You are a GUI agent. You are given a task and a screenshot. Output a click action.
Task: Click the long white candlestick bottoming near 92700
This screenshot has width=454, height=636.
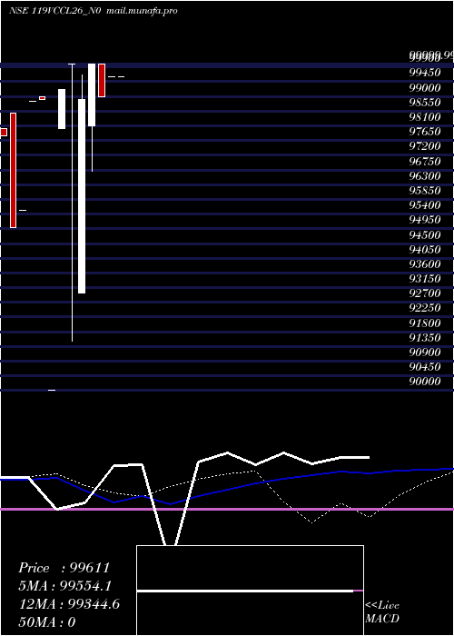(82, 196)
